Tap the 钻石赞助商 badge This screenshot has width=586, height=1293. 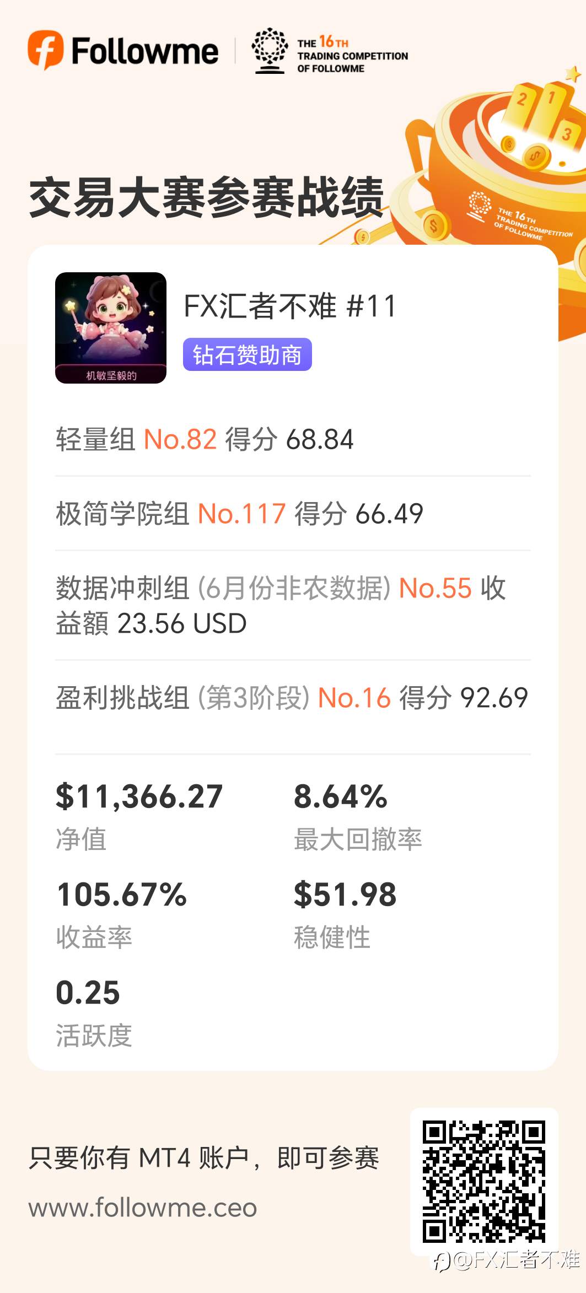[x=247, y=355]
